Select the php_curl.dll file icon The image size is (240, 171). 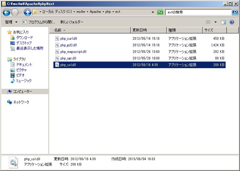[57, 39]
